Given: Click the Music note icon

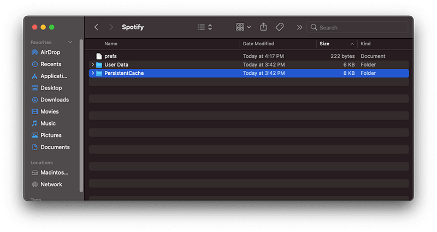Looking at the screenshot, I should coord(34,123).
